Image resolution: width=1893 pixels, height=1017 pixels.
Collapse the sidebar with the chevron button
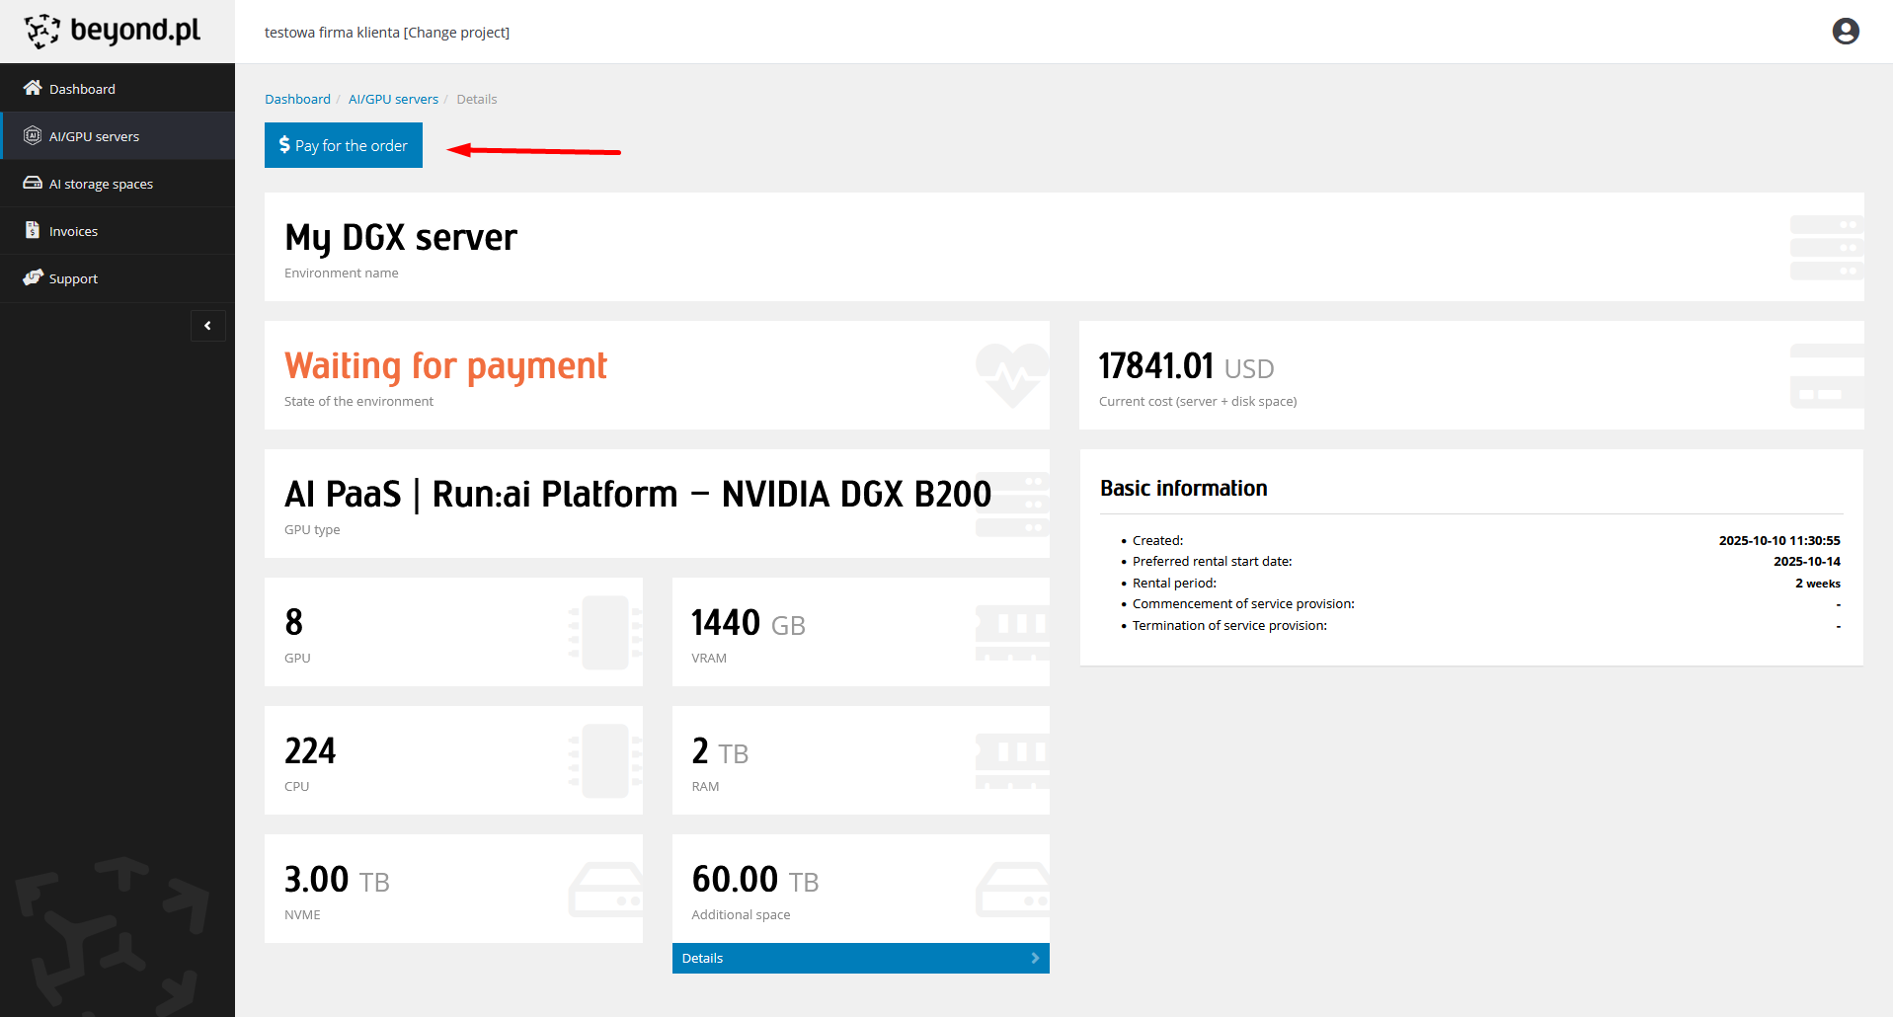[x=207, y=326]
